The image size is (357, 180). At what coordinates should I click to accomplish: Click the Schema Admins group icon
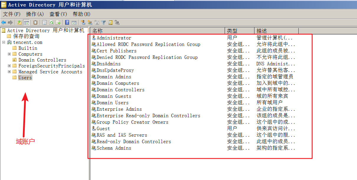(94, 148)
